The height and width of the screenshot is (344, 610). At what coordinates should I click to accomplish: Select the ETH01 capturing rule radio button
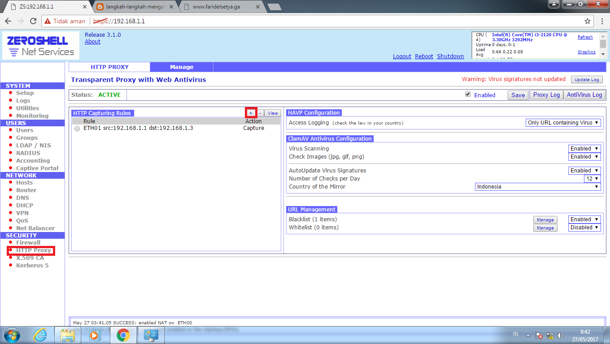(x=78, y=128)
